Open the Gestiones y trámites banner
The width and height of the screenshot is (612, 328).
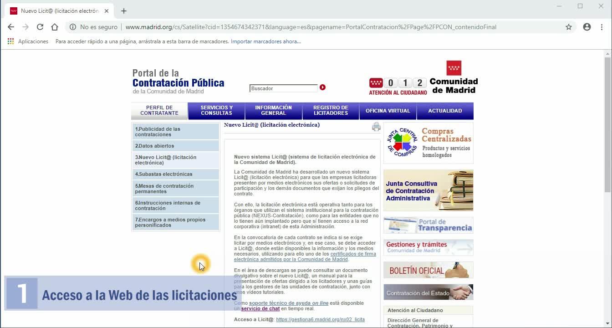[428, 247]
